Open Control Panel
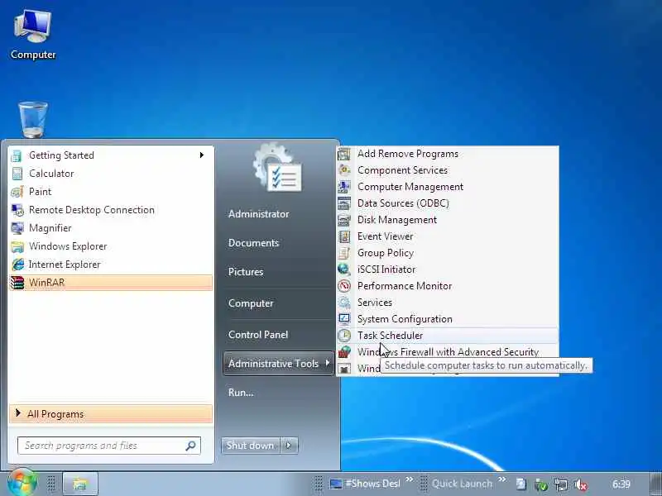This screenshot has height=496, width=662. (258, 335)
